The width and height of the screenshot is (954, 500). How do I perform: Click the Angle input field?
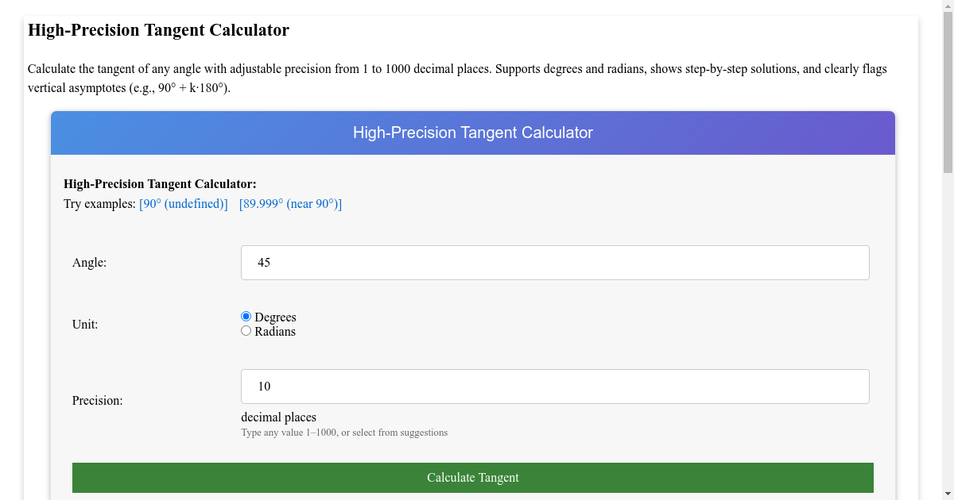coord(555,262)
